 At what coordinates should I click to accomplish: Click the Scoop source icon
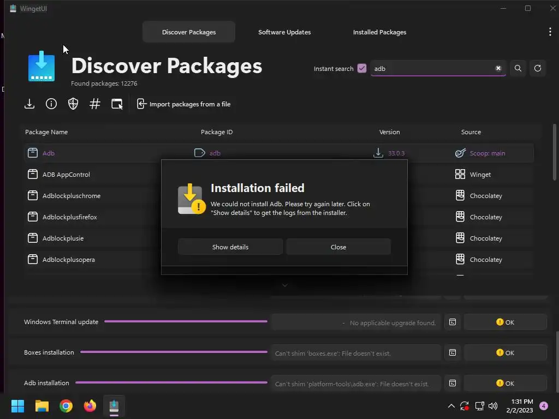[460, 153]
